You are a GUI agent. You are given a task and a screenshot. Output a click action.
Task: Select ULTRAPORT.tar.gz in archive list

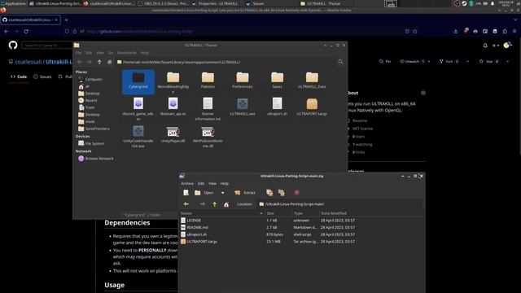pos(202,242)
